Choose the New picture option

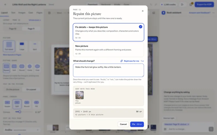[x=108, y=50]
